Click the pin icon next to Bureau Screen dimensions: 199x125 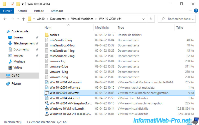pyautogui.click(x=37, y=37)
